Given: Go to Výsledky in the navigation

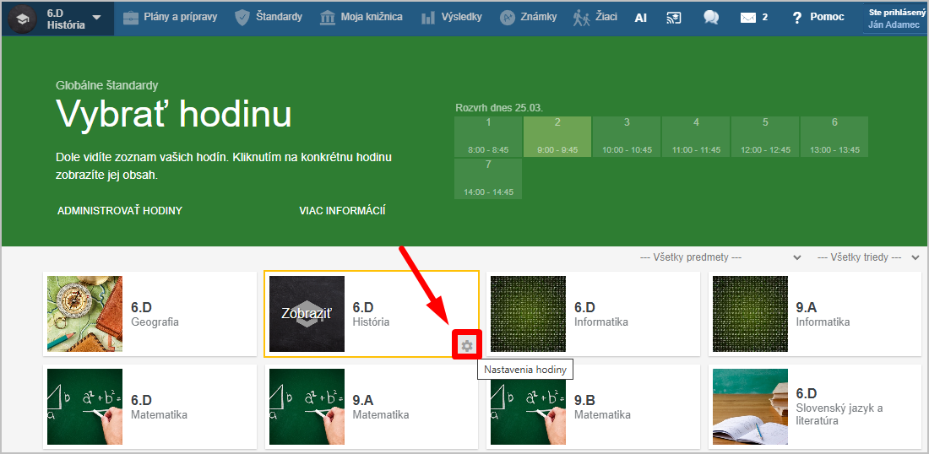Looking at the screenshot, I should tap(454, 18).
